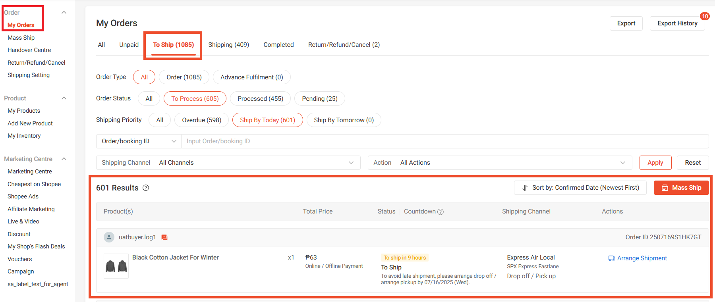Open chat with buyer uatbuyer.log1
Viewport: 715px width, 302px height.
(164, 237)
